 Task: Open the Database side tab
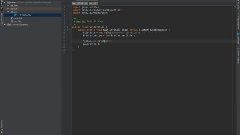[x=238, y=39]
